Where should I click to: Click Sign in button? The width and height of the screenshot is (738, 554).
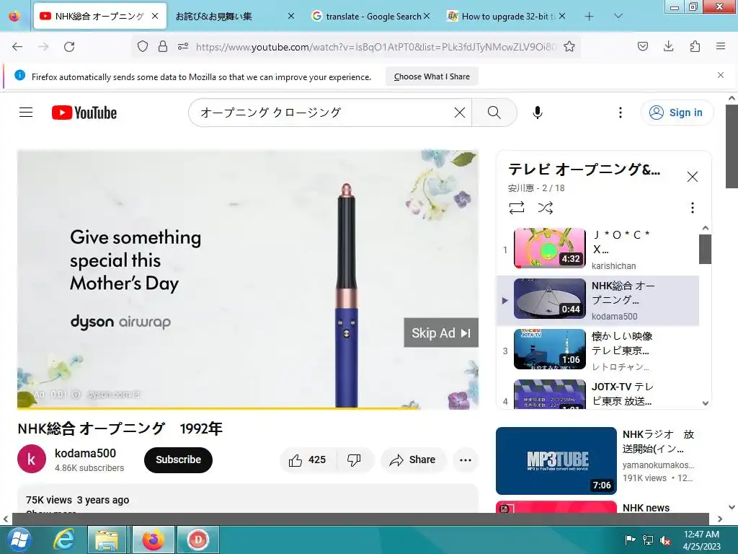coord(677,112)
